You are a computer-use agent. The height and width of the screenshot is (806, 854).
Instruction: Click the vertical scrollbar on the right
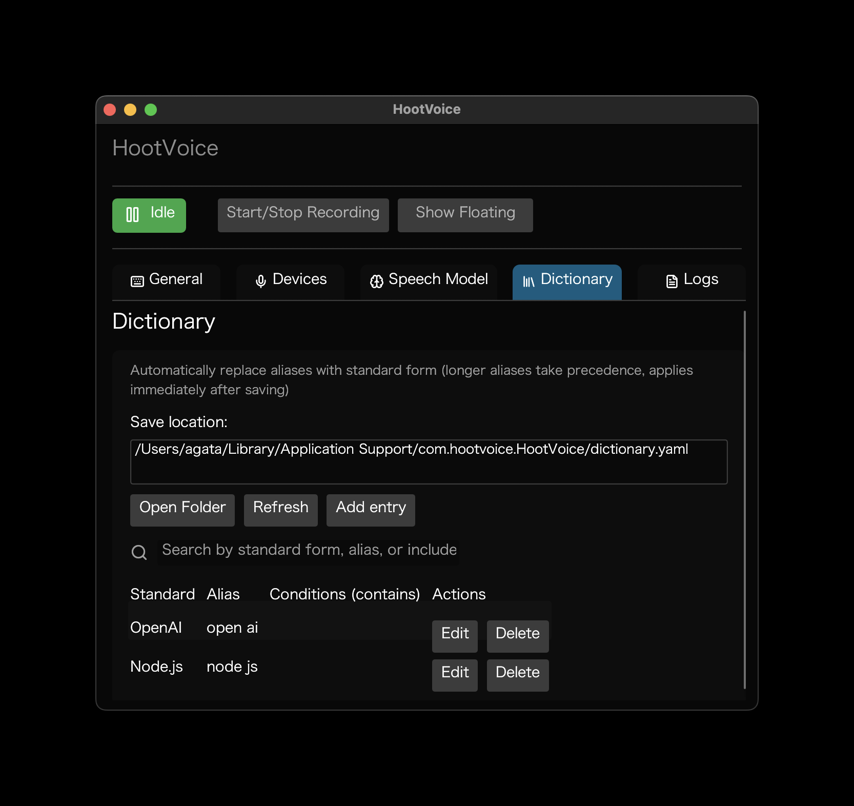coord(744,500)
